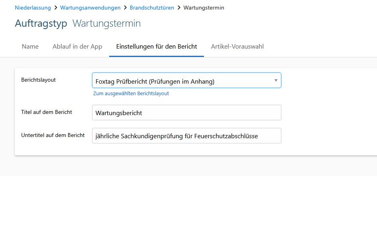Click the breadcrumb chevron after Brandschutztüren

[x=179, y=8]
